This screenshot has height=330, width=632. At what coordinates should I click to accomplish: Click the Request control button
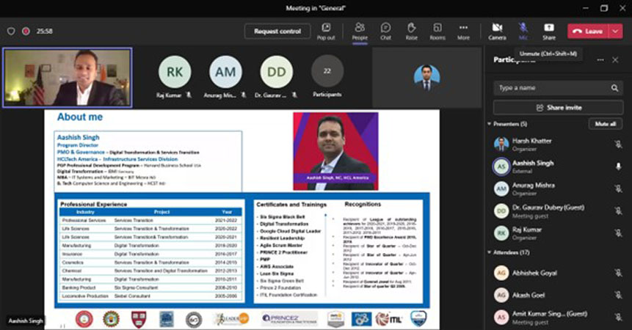[x=277, y=32]
